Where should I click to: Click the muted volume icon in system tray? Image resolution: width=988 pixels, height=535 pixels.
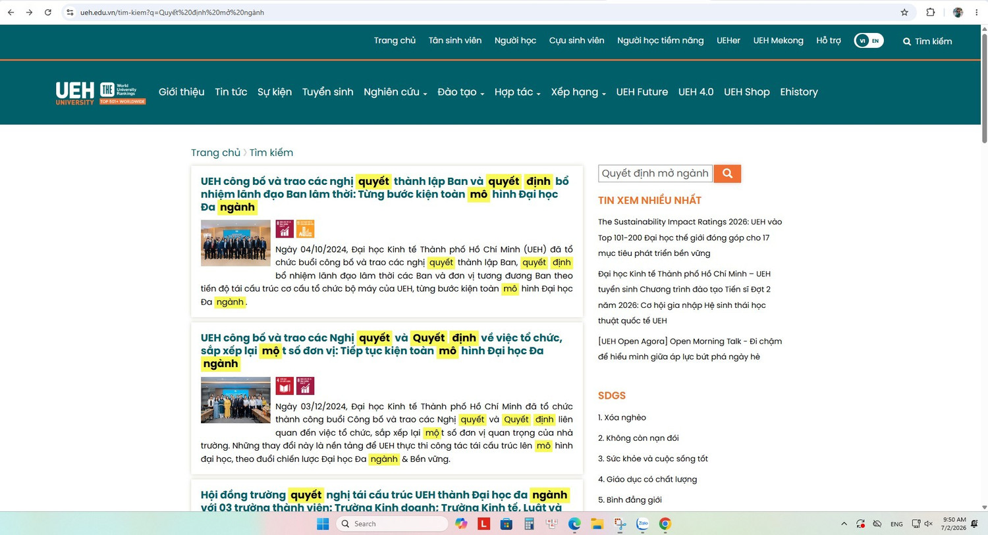pyautogui.click(x=929, y=524)
